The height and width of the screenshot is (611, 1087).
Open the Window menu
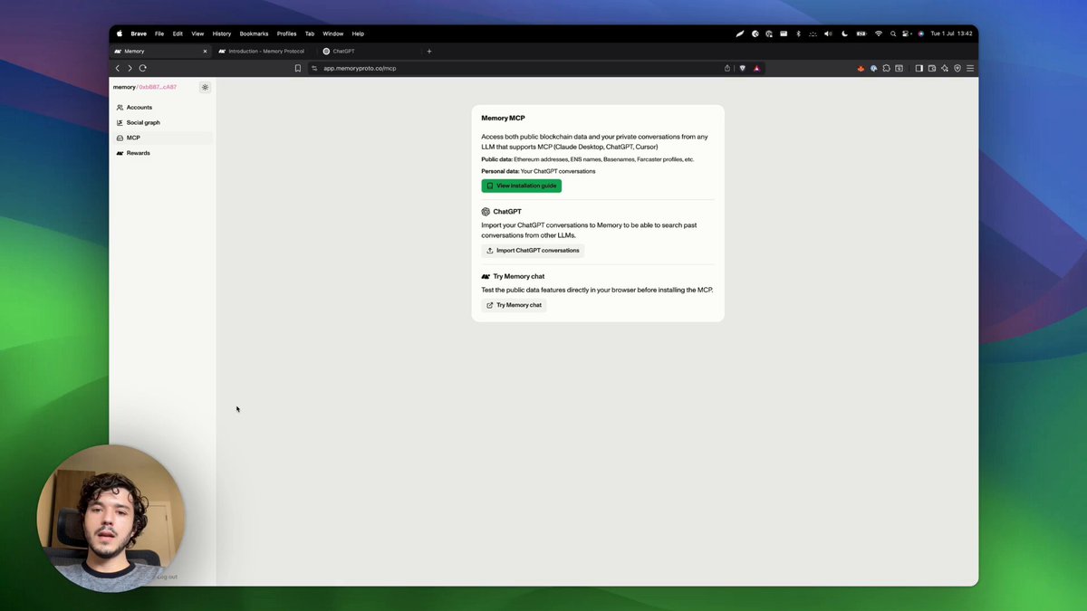click(x=332, y=33)
